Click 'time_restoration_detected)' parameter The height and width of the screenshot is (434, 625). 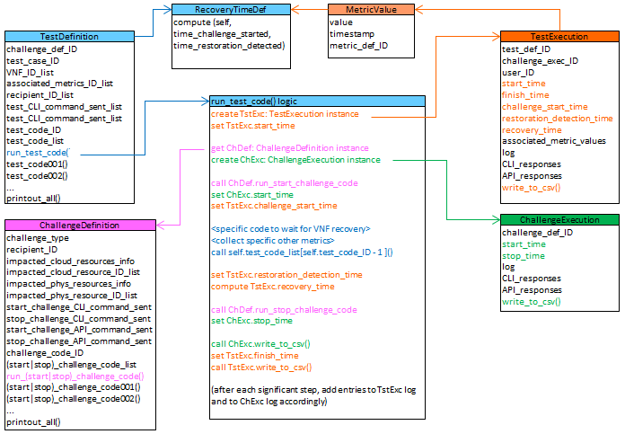point(229,46)
